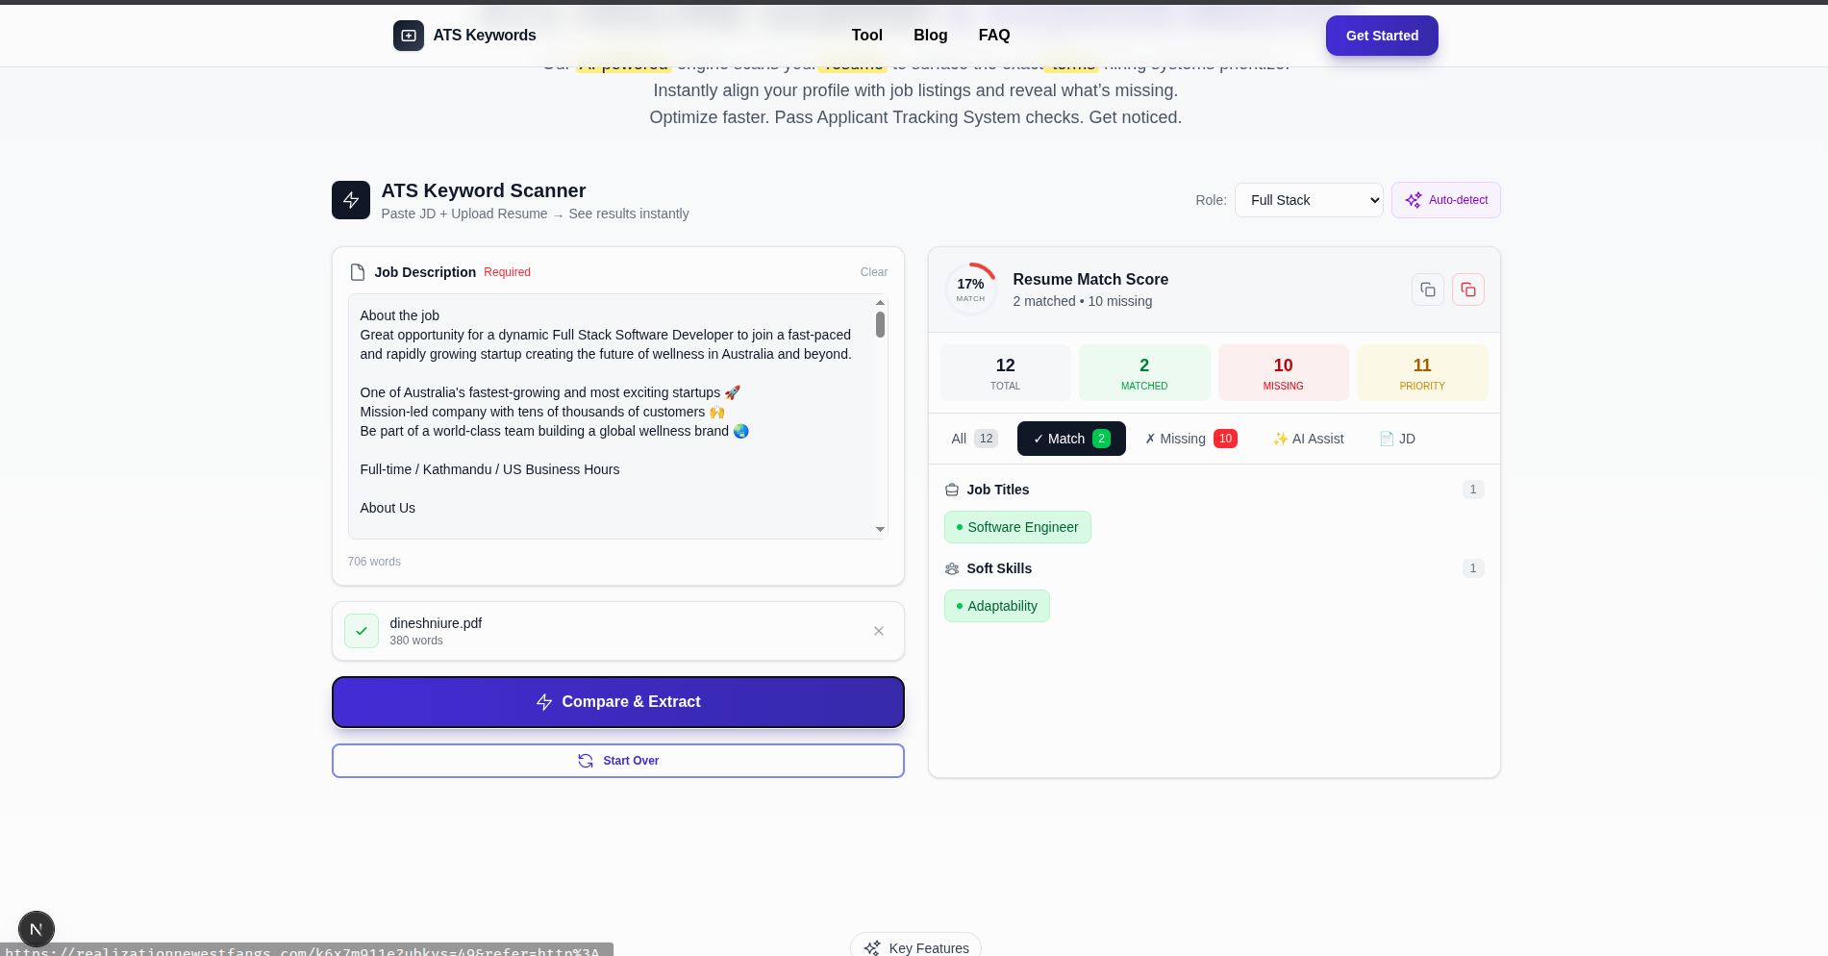This screenshot has height=956, width=1828.
Task: Click the green checkmark icon on dineshniure.pdf
Action: tap(362, 631)
